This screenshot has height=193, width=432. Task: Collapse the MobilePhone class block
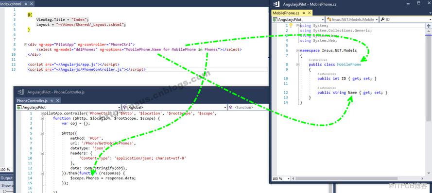click(x=298, y=64)
